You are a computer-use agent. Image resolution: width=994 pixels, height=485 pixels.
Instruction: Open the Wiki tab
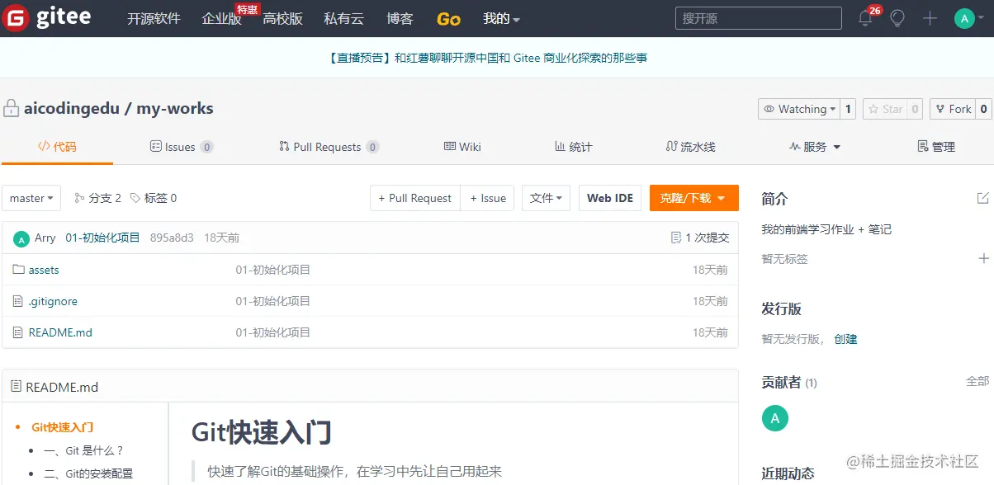point(462,147)
